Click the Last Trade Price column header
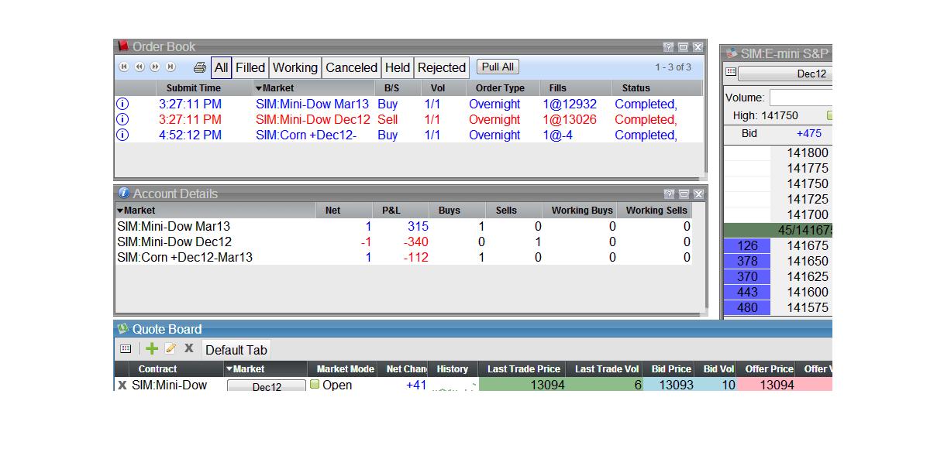Screen dimensions: 944x466 point(522,369)
